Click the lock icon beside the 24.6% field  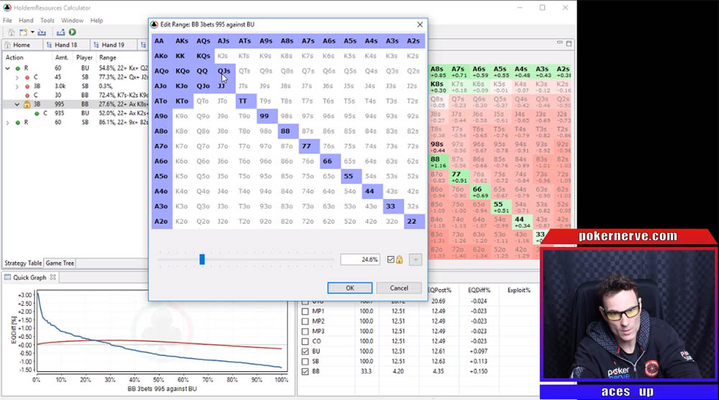pyautogui.click(x=399, y=260)
